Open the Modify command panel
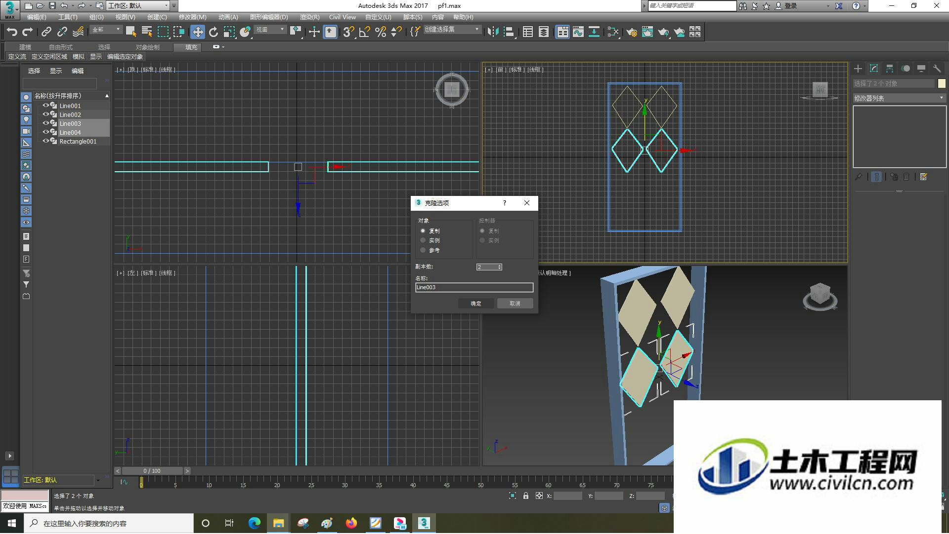 874,69
